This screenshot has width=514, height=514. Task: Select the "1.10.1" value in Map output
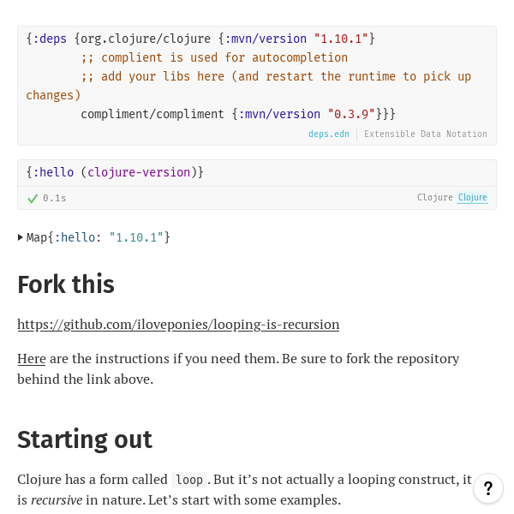(x=136, y=237)
